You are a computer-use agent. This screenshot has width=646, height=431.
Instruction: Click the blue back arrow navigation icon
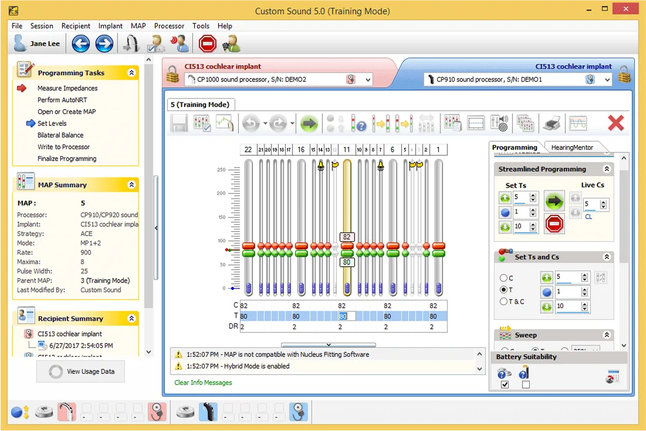(x=81, y=43)
